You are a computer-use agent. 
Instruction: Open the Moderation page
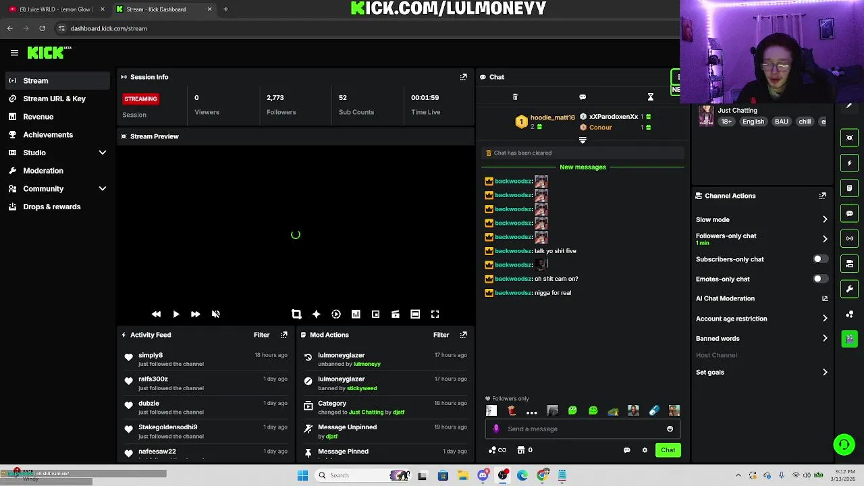[x=57, y=171]
